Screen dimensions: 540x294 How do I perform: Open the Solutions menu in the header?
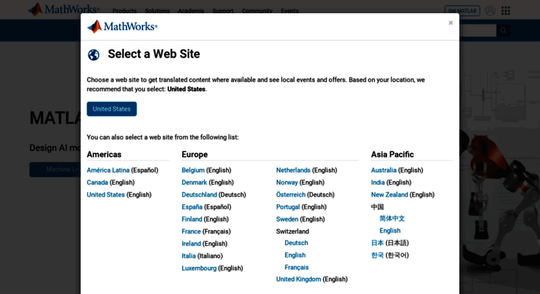[157, 11]
